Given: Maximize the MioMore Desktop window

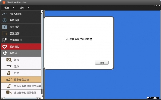Looking at the screenshot, I should point(156,6).
